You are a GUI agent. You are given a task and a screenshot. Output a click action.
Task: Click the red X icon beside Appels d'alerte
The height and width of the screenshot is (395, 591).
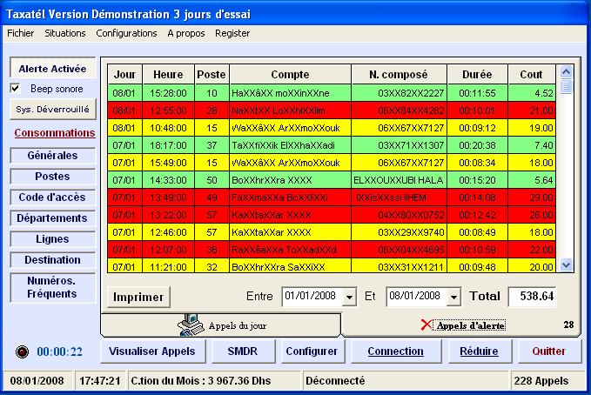[x=426, y=325]
